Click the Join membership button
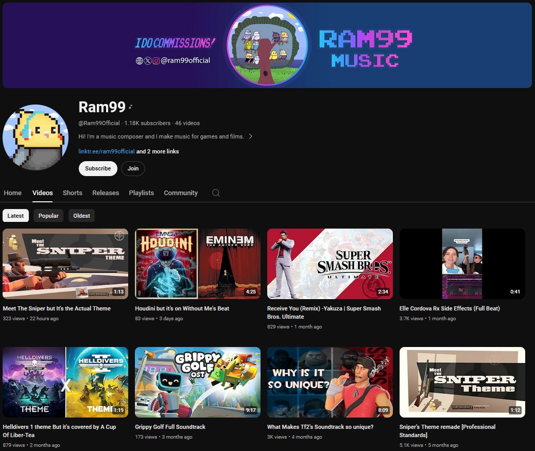This screenshot has width=535, height=451. pyautogui.click(x=133, y=168)
